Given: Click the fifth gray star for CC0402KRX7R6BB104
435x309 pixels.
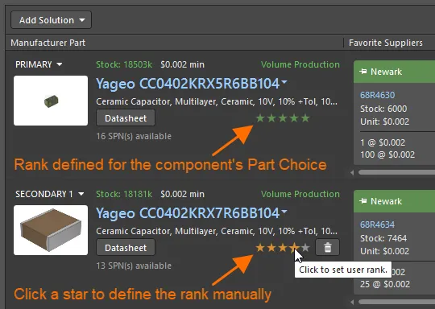Looking at the screenshot, I should point(305,248).
